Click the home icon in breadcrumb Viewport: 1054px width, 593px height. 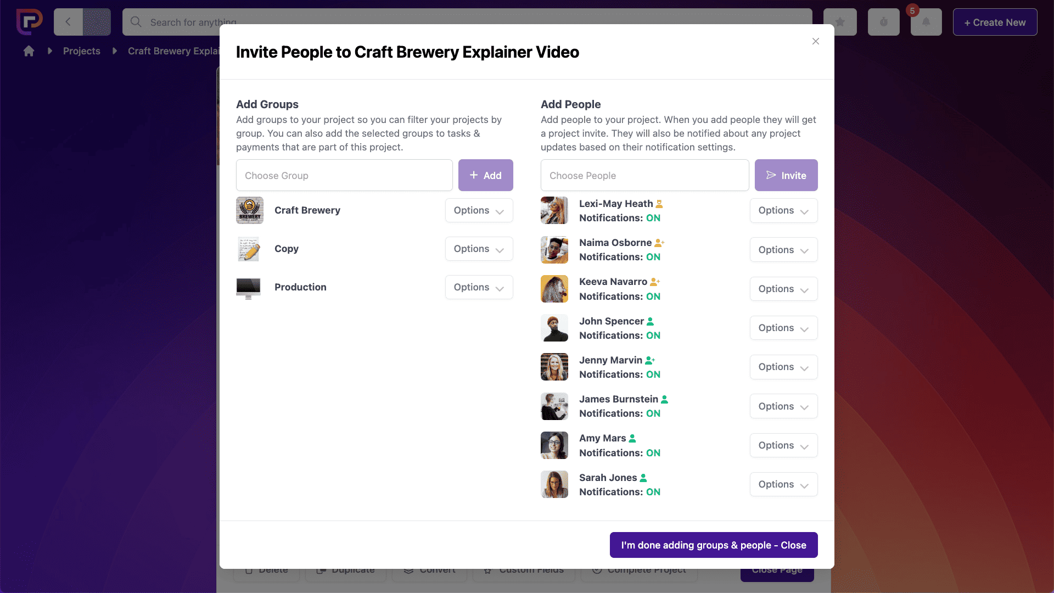point(29,51)
